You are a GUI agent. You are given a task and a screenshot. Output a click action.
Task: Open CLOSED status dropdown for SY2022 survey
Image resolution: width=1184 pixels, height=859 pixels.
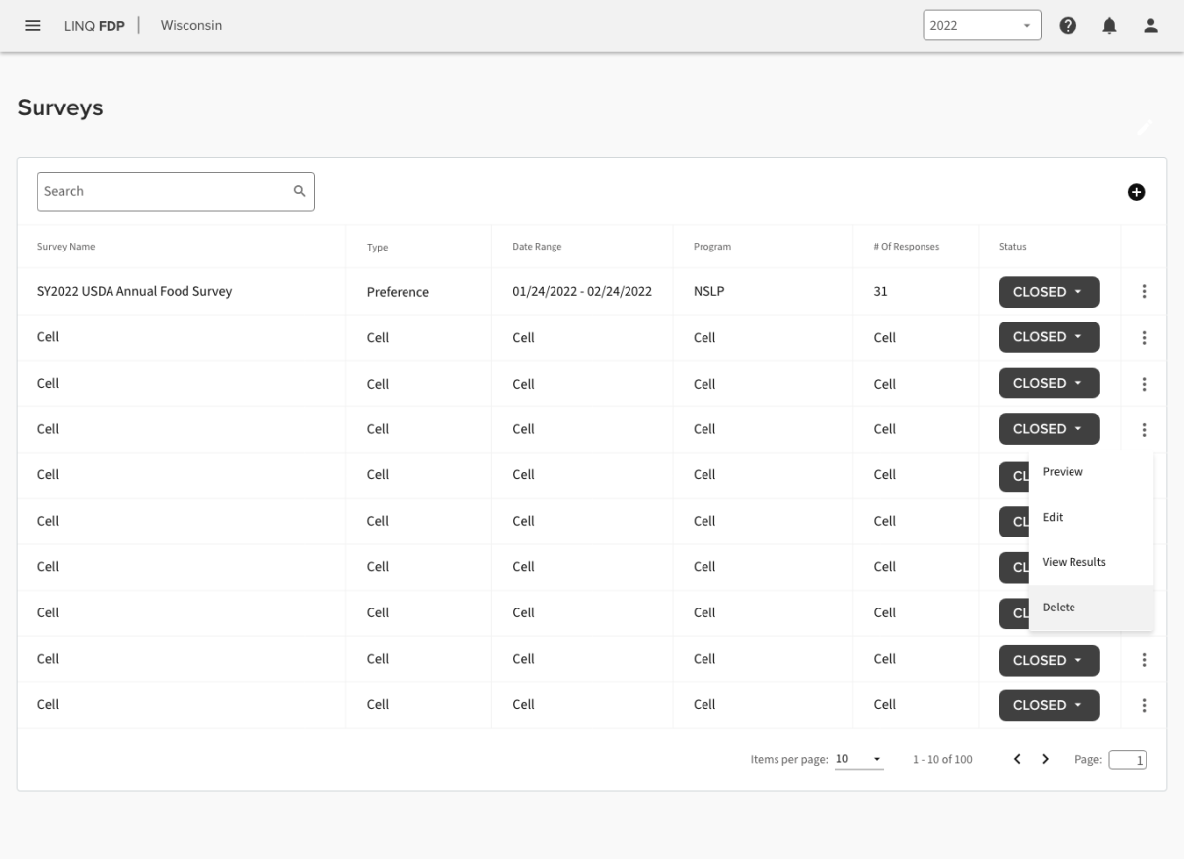coord(1049,292)
